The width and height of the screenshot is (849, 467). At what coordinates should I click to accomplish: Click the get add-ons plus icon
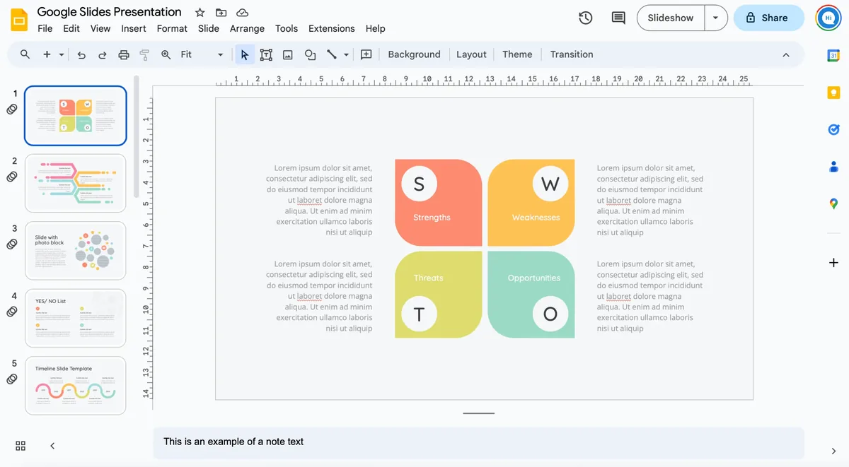point(833,263)
